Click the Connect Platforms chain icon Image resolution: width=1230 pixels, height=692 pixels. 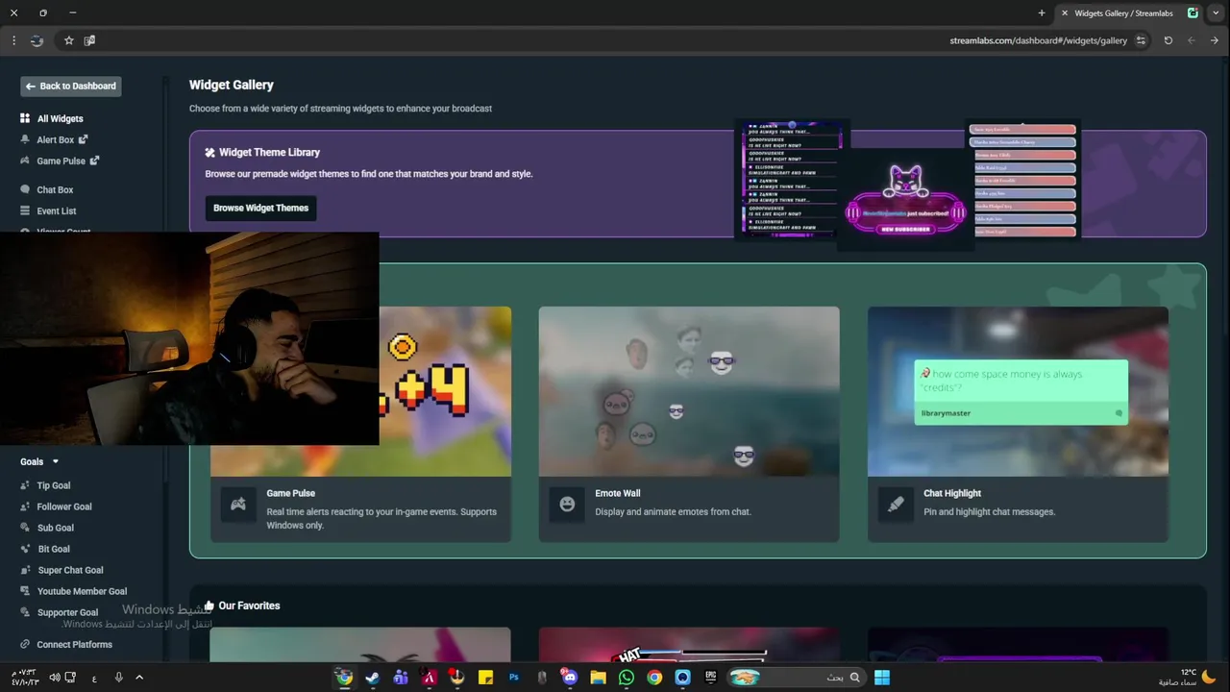pos(25,645)
